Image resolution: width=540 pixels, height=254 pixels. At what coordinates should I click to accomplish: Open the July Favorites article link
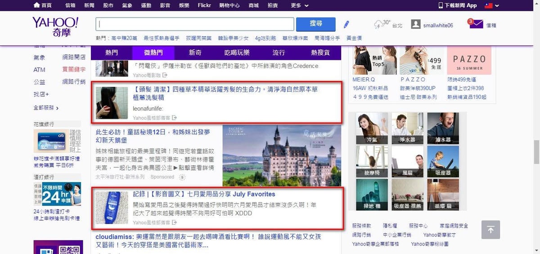click(x=204, y=194)
